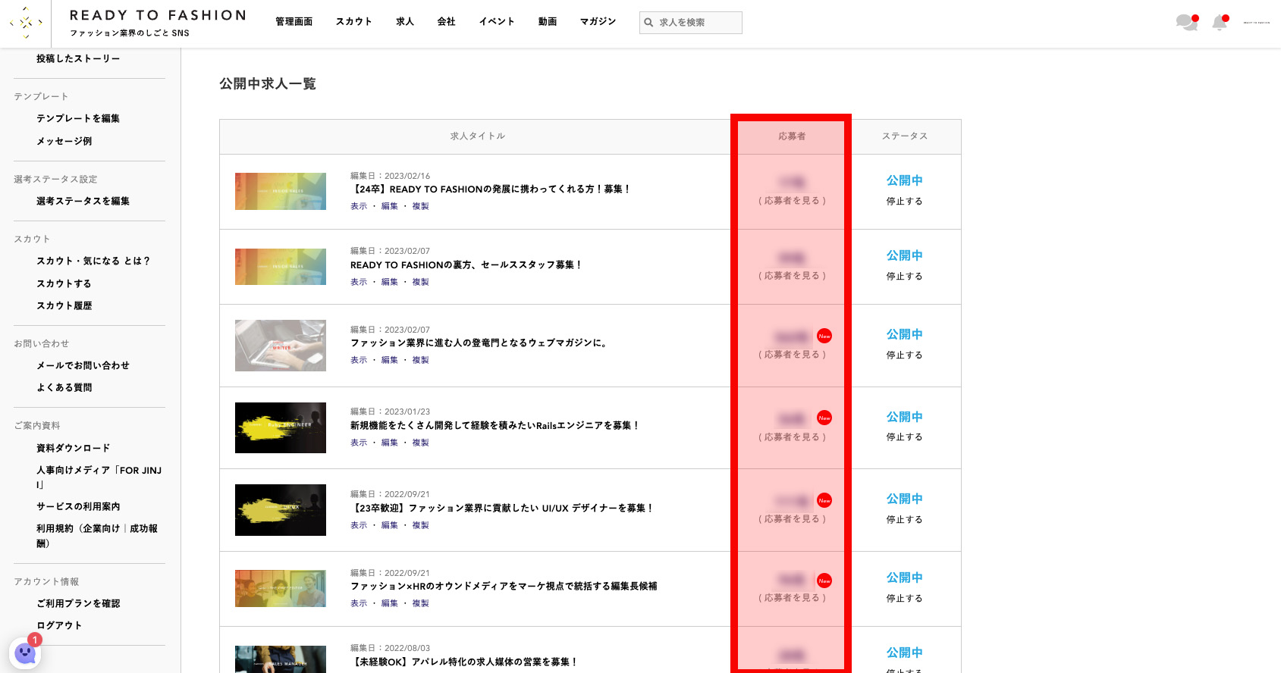
Task: Open メッセージ例 in sidebar
Action: (x=64, y=141)
